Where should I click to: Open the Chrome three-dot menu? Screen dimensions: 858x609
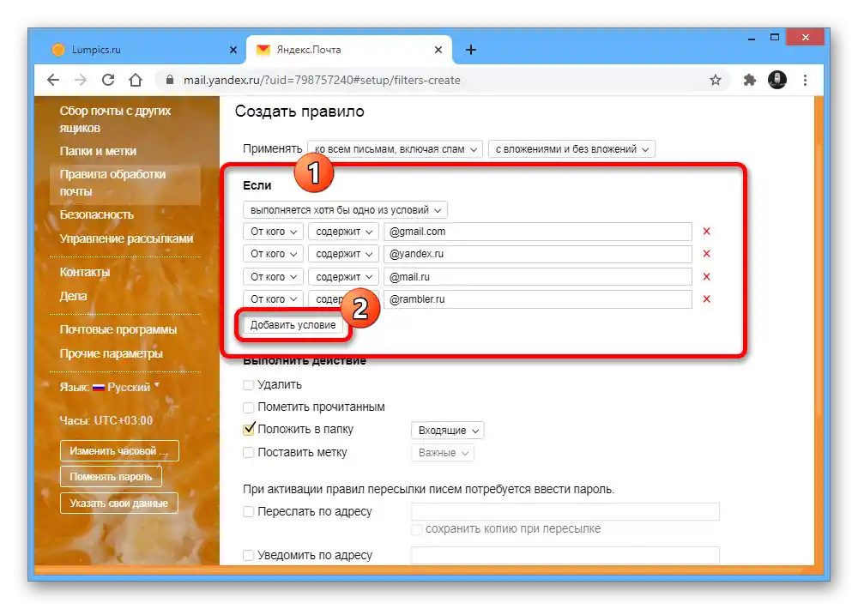[805, 81]
